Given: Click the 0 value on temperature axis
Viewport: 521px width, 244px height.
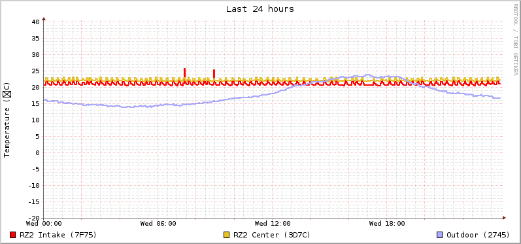Looking at the screenshot, I should (37, 153).
